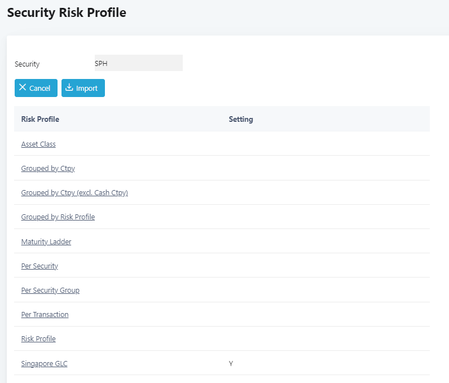The image size is (449, 383).
Task: Open the Grouped by Ctpy link
Action: [48, 168]
